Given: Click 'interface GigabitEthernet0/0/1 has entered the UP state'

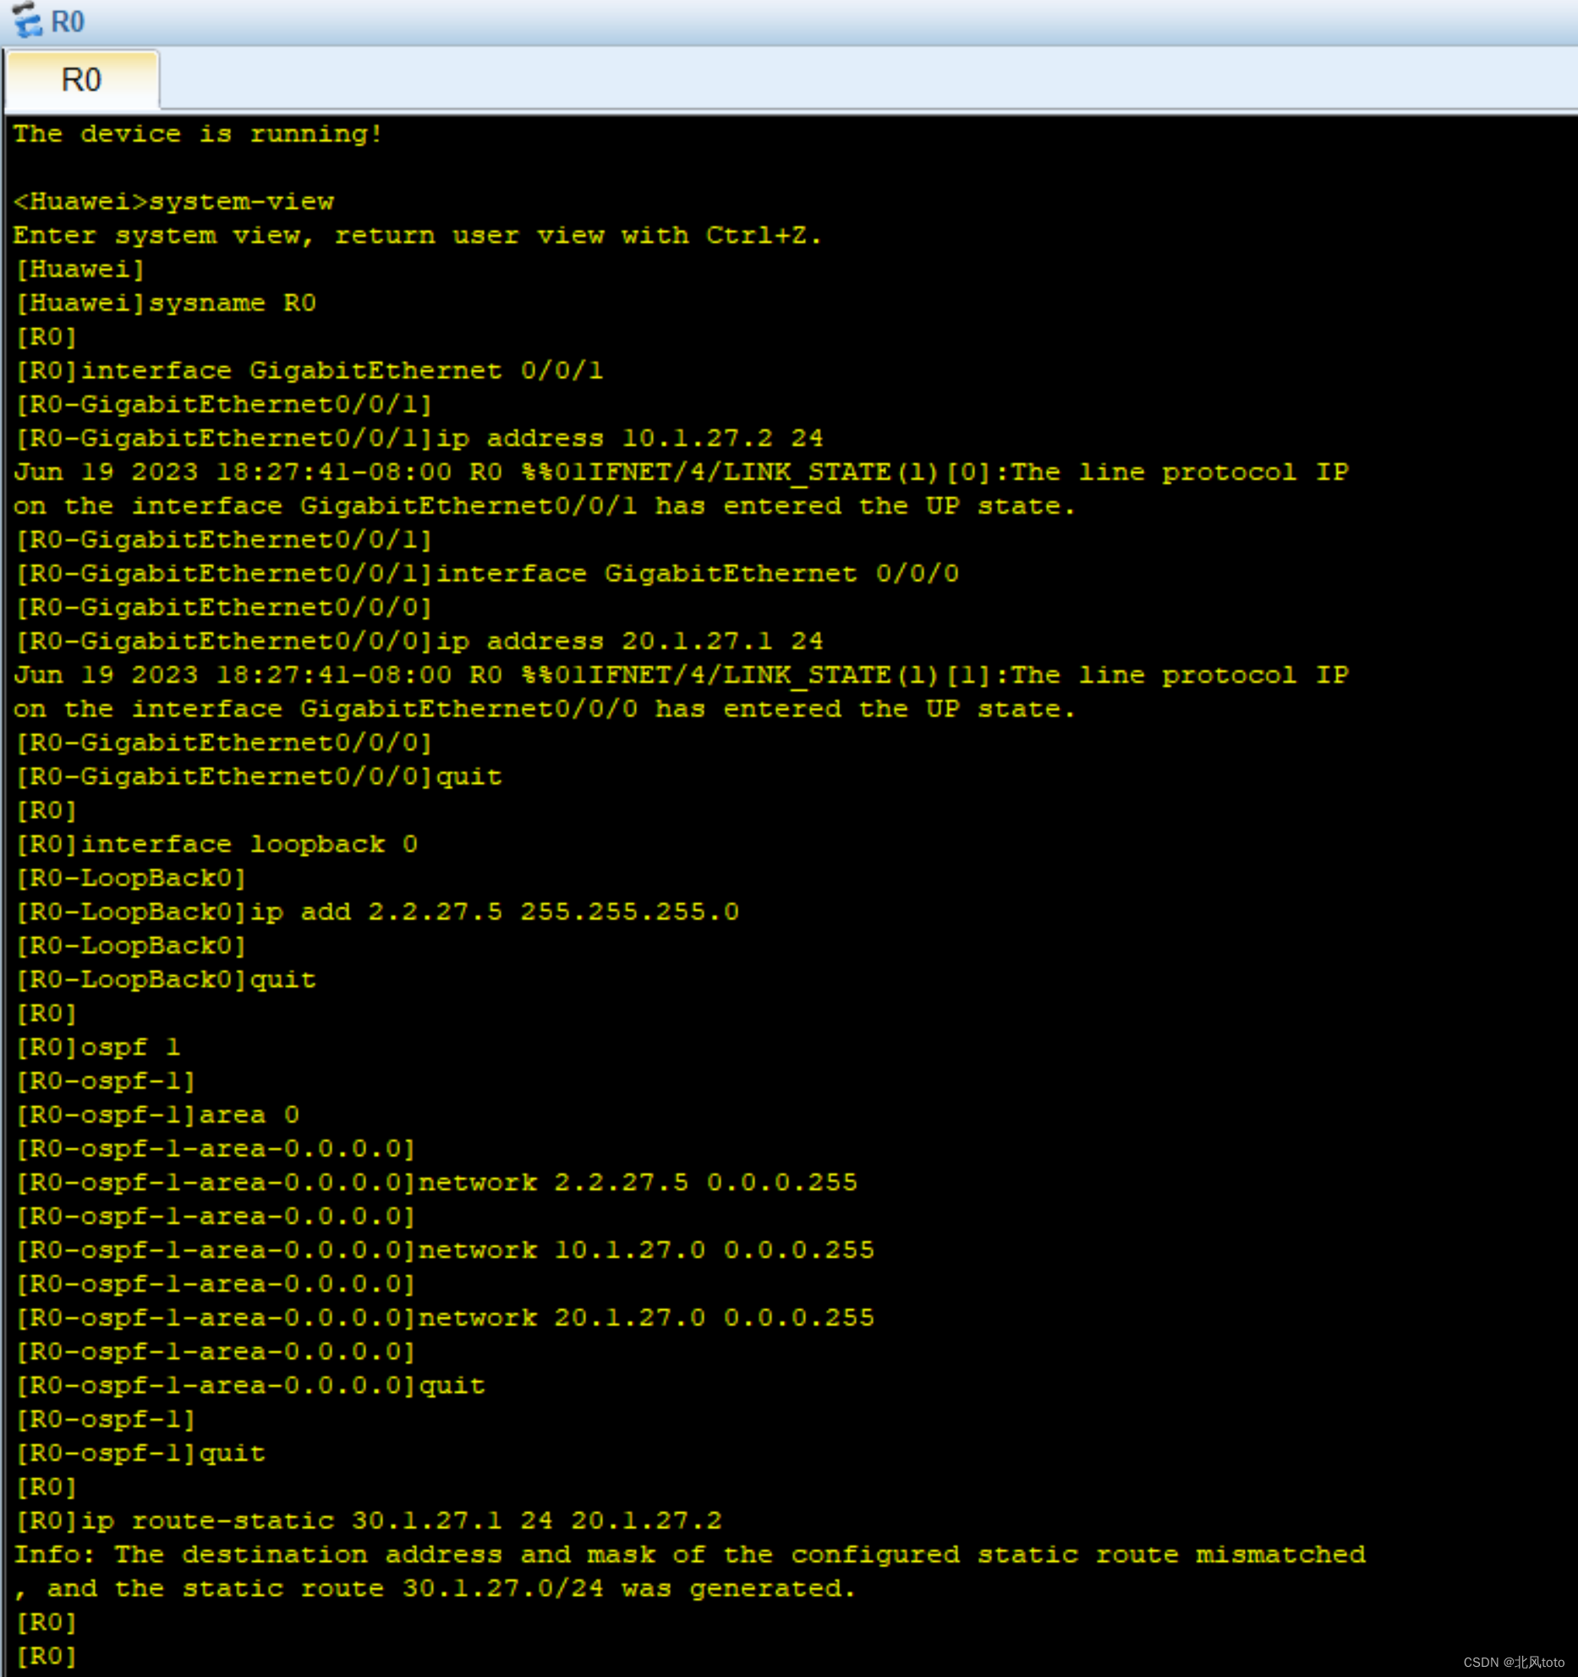Looking at the screenshot, I should point(544,506).
